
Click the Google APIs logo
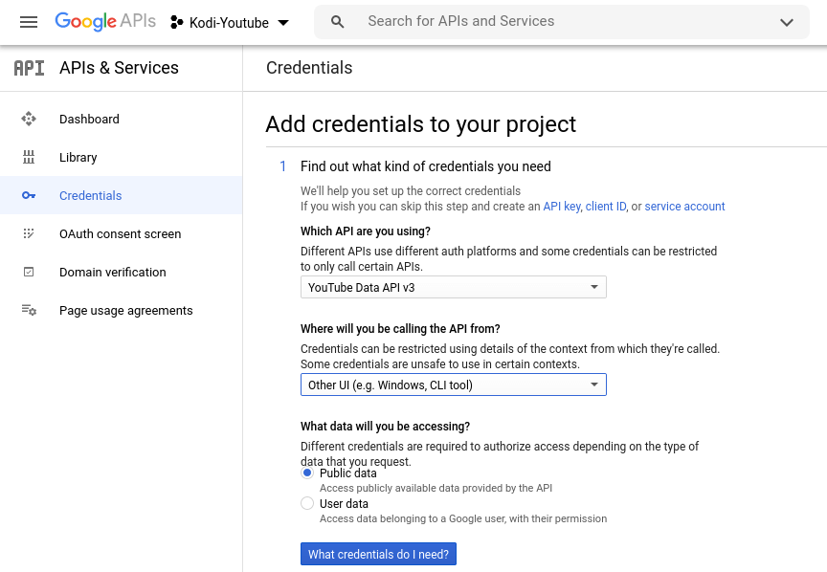point(105,22)
